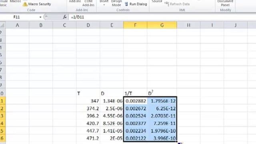Select cell with value 420.7
The image size is (256, 144).
pyautogui.click(x=88, y=123)
